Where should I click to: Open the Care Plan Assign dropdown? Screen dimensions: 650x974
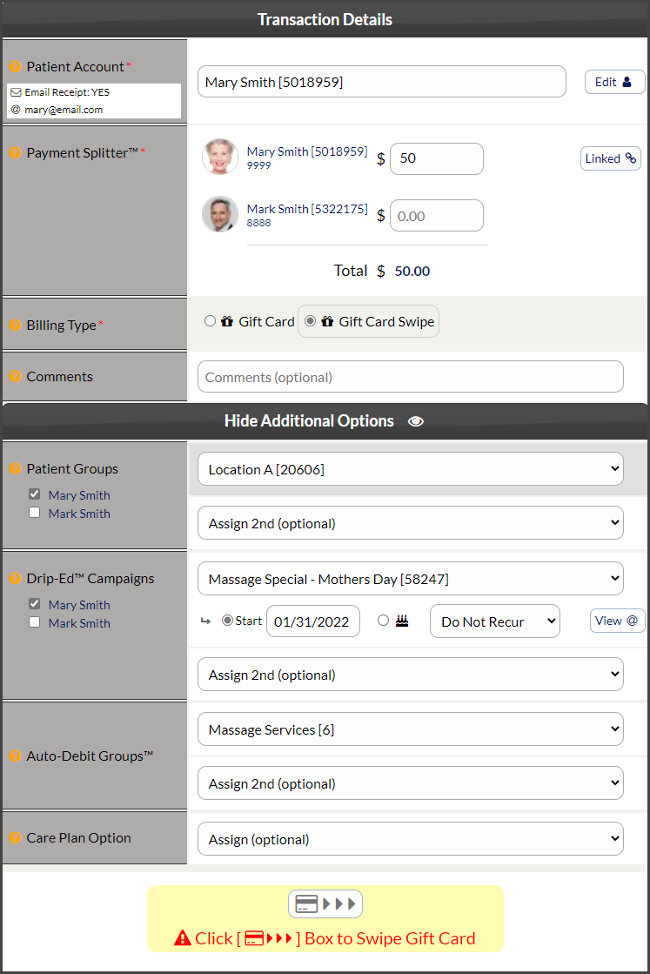click(x=410, y=839)
